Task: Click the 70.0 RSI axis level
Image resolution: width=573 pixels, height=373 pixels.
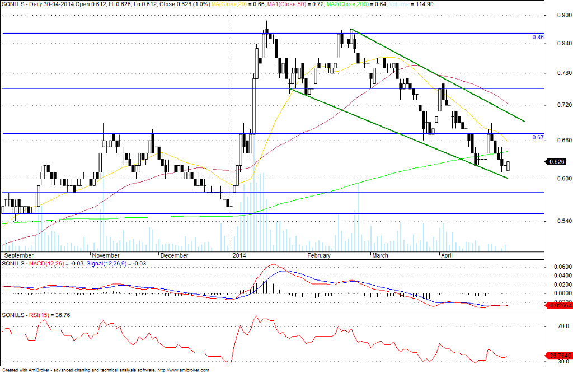Action: point(563,326)
